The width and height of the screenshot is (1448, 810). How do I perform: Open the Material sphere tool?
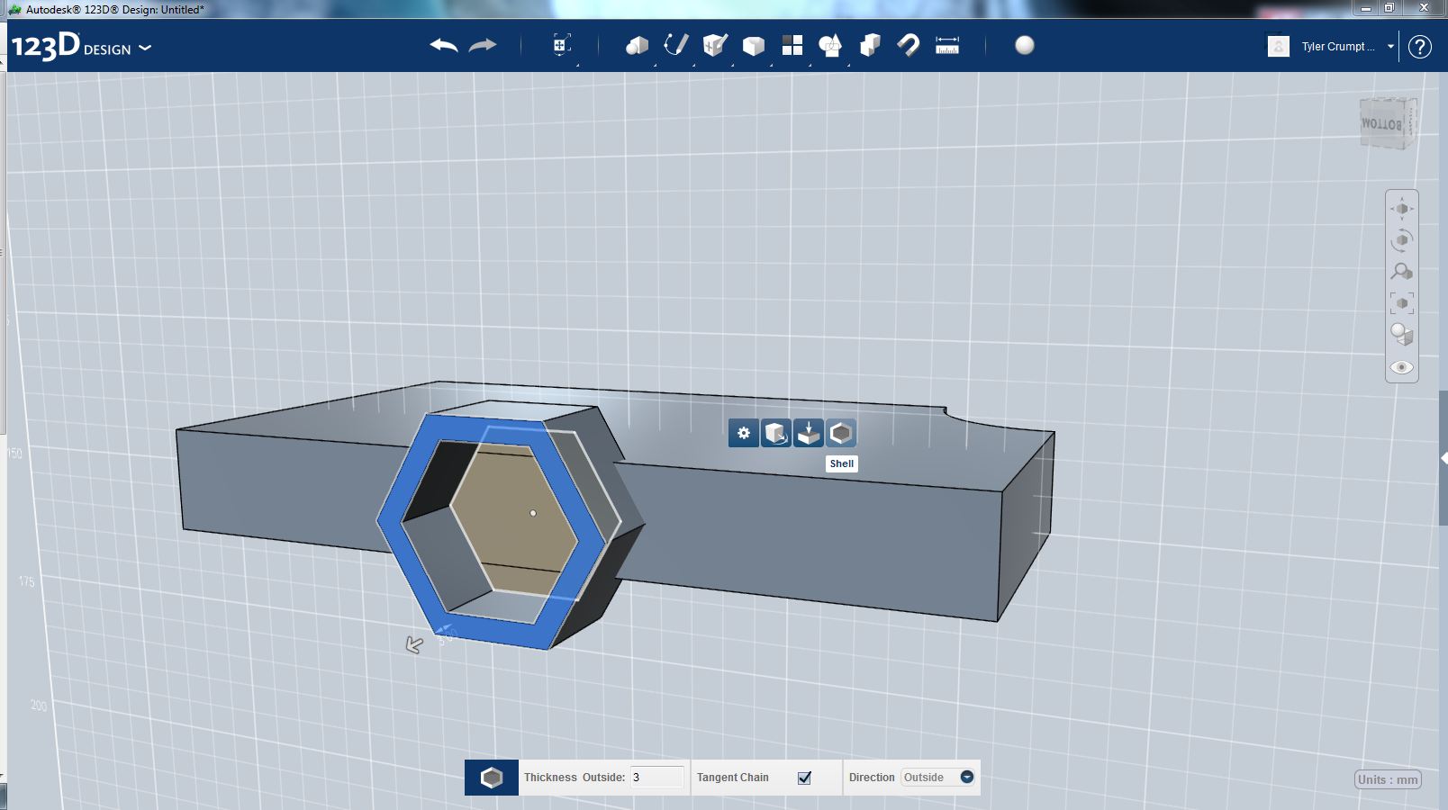tap(1025, 45)
